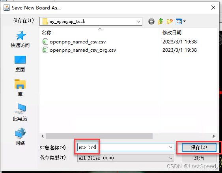
Task: Click the 保存(S) save button
Action: (x=199, y=147)
